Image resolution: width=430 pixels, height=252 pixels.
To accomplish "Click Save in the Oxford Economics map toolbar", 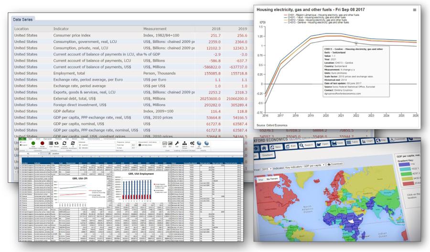I will tap(338, 143).
